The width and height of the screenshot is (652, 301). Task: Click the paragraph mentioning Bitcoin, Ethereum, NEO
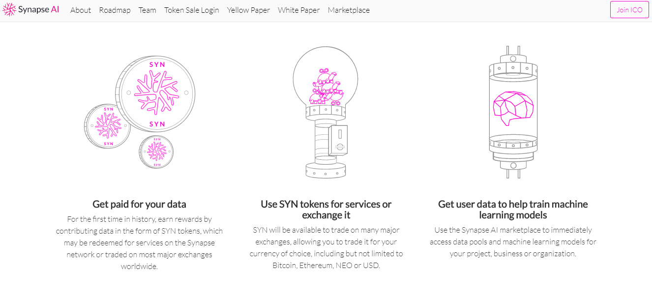click(x=326, y=247)
